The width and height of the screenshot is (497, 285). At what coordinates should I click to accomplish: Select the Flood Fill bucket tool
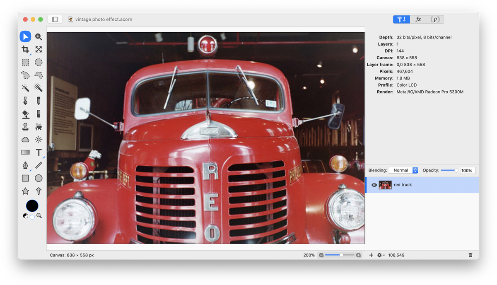25,114
